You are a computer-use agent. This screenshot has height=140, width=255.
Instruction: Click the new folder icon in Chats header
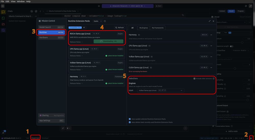(32, 11)
